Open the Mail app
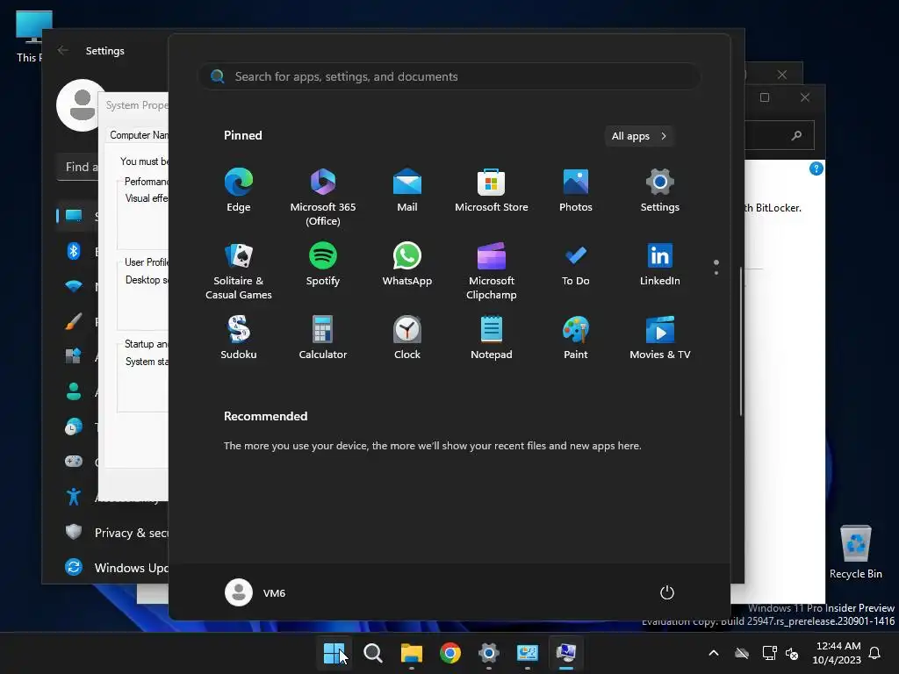This screenshot has width=899, height=674. [x=407, y=190]
